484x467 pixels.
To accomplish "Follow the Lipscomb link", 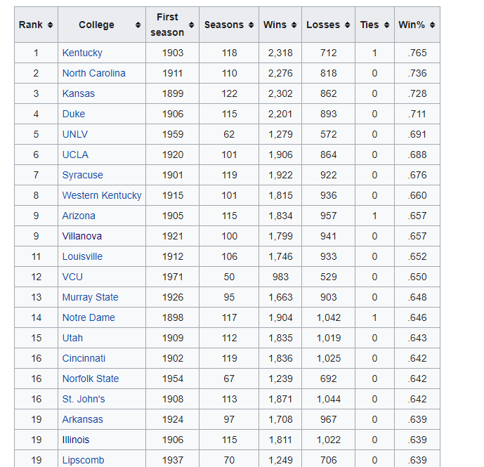I will pos(83,460).
